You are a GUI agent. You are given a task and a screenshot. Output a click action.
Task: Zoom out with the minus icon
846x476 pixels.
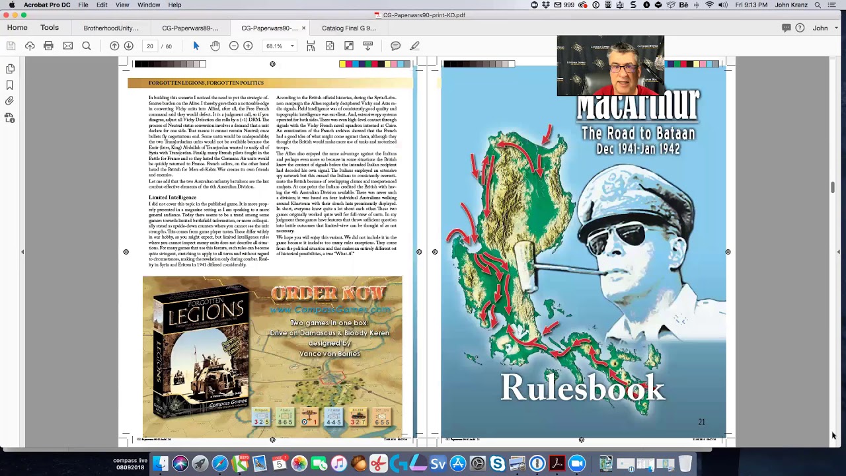tap(234, 46)
